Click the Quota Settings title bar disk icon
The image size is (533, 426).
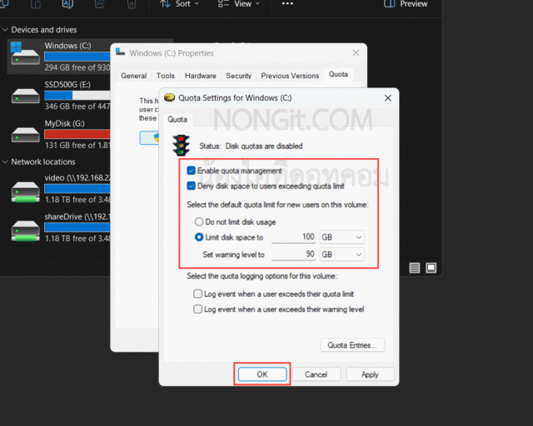click(169, 98)
